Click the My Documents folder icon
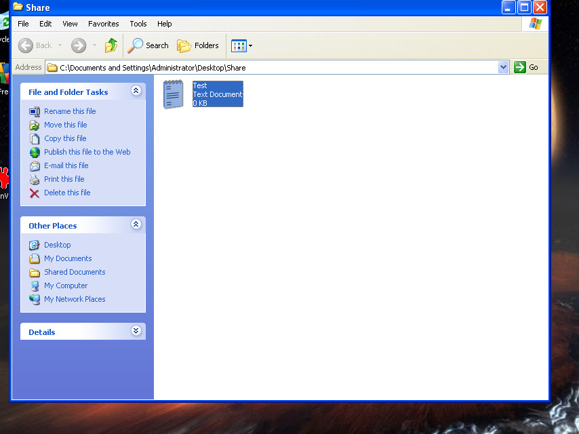 pos(35,258)
